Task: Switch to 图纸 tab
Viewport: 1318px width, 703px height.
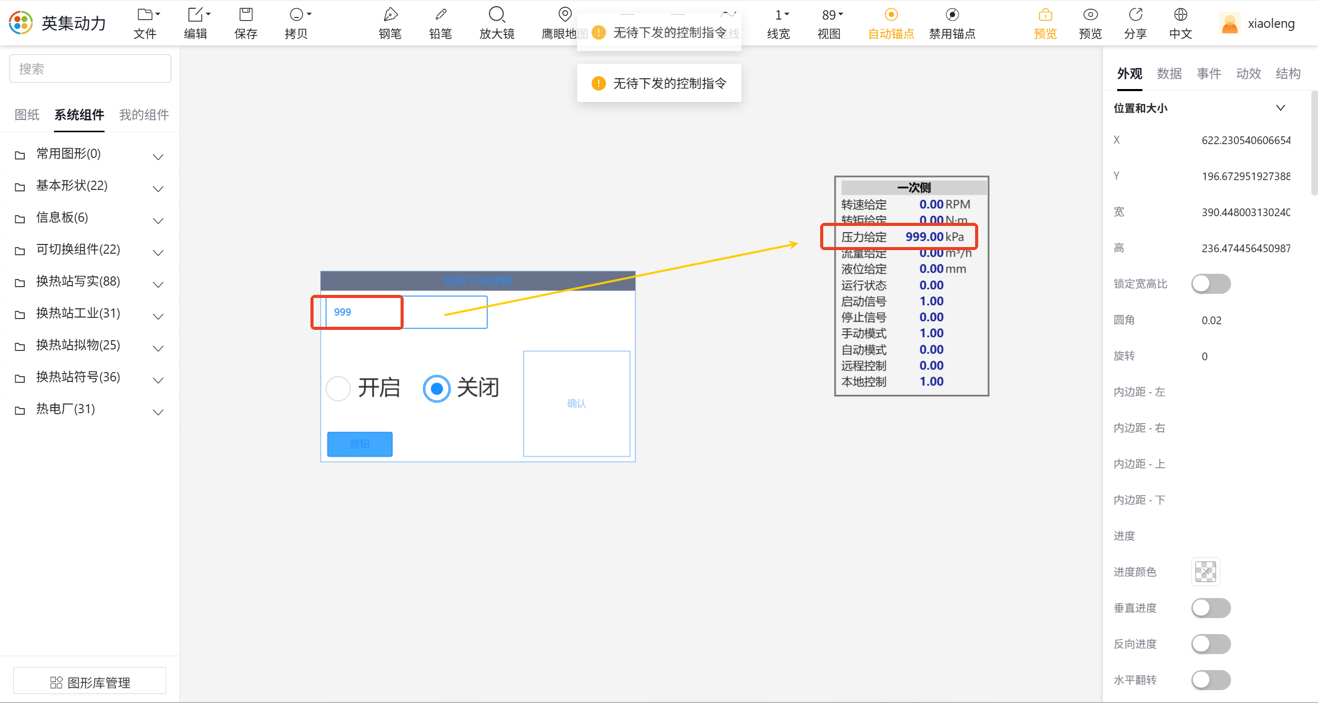Action: [x=27, y=115]
